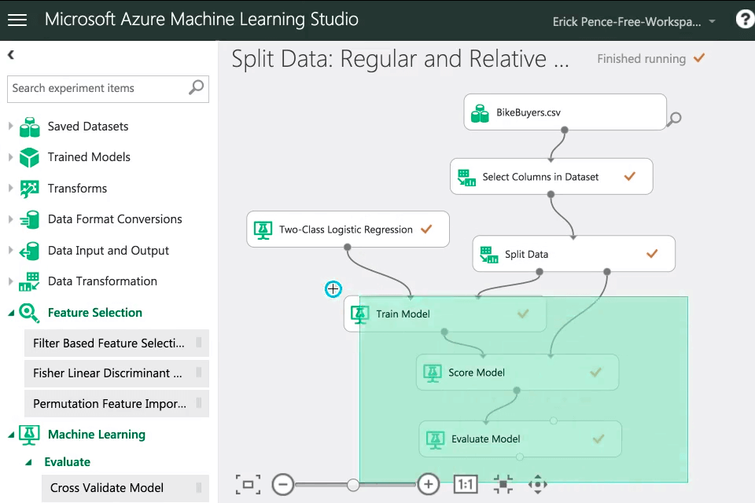The height and width of the screenshot is (503, 755).
Task: Select the Evaluate subcategory label
Action: pyautogui.click(x=68, y=462)
